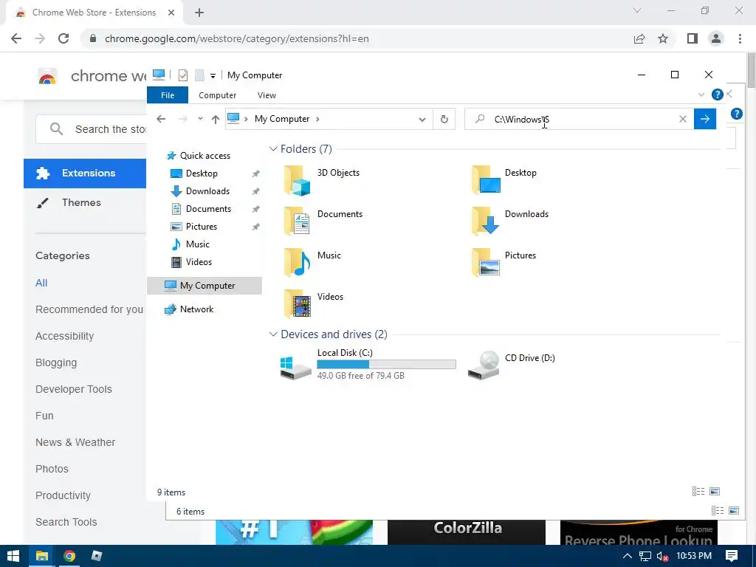Collapse Devices and drives (2) group

point(273,334)
